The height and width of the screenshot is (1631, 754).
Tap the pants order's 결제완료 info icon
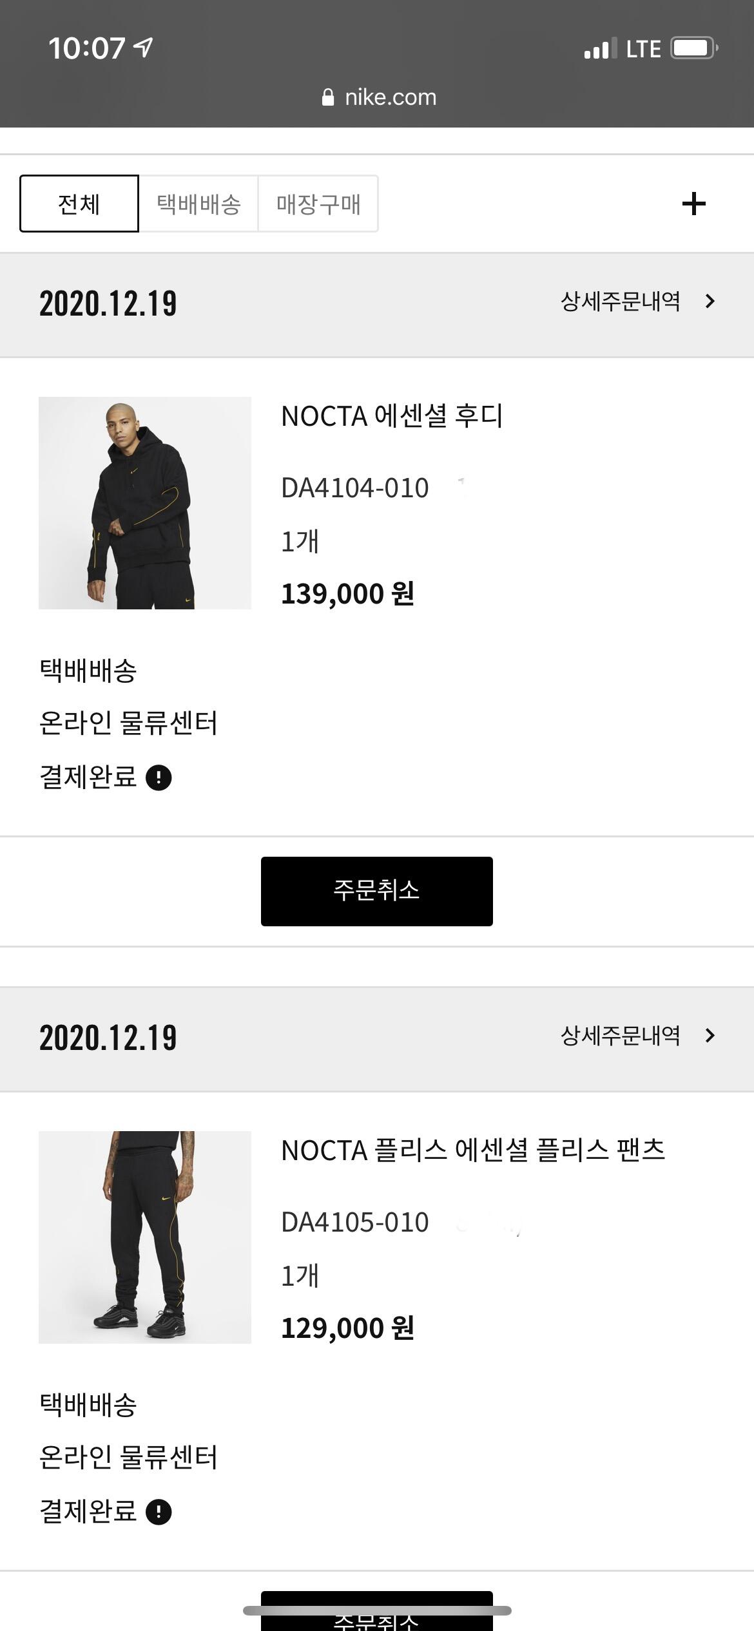pos(159,1512)
